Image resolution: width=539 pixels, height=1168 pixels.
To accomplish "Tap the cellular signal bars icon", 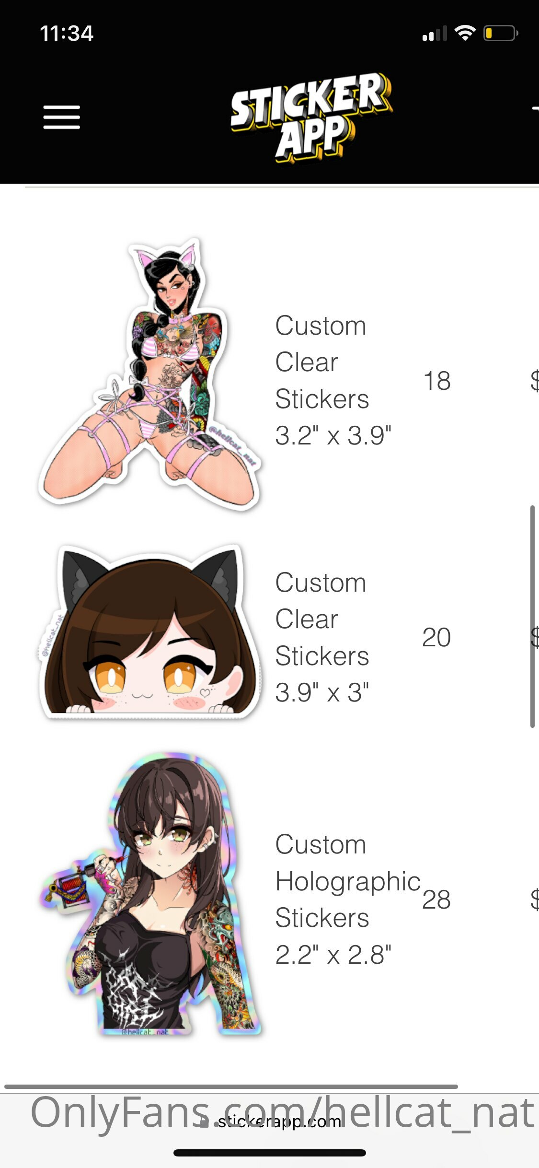I will click(435, 34).
